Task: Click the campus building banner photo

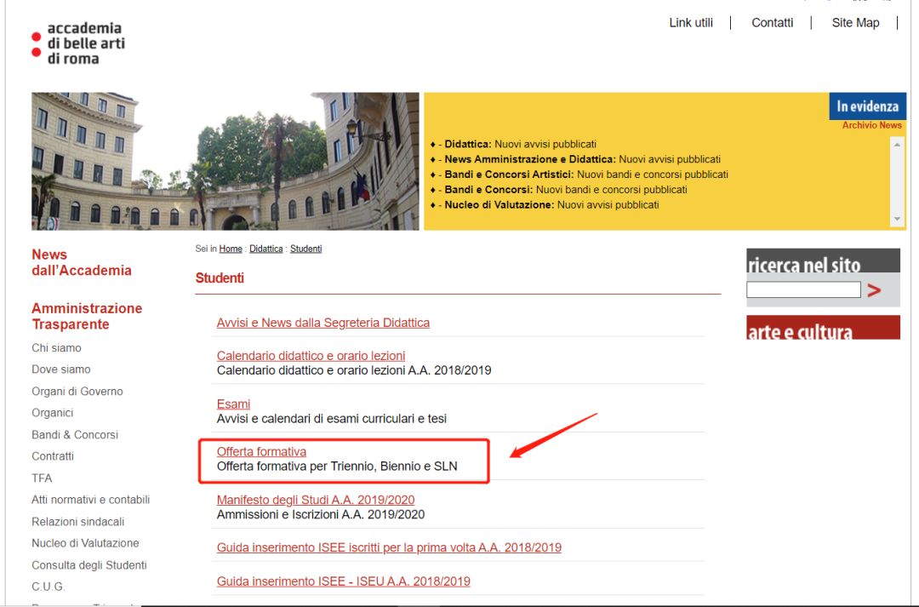Action: [225, 161]
